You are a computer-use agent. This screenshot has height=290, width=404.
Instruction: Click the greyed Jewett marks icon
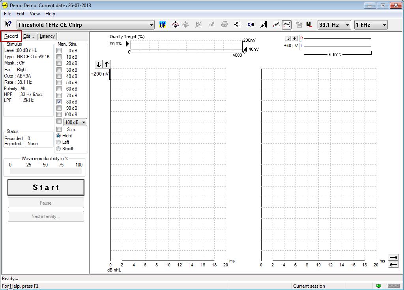click(x=198, y=25)
